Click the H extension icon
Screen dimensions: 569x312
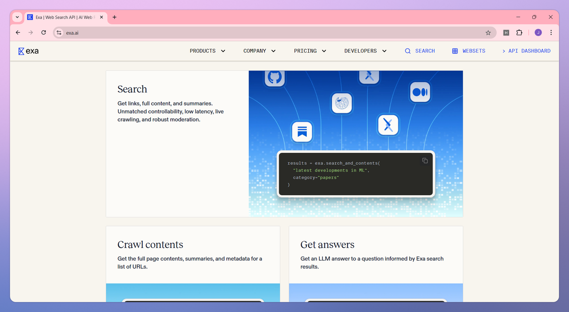pyautogui.click(x=506, y=33)
